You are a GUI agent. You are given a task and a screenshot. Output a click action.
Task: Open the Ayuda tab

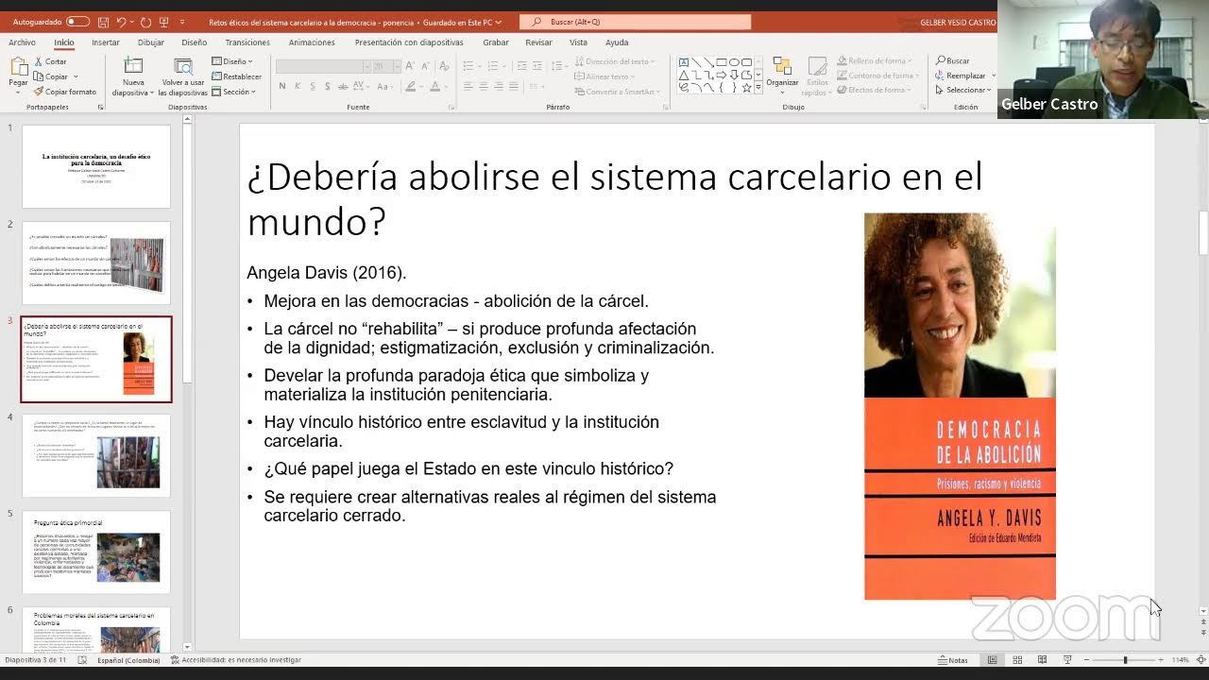click(x=617, y=42)
